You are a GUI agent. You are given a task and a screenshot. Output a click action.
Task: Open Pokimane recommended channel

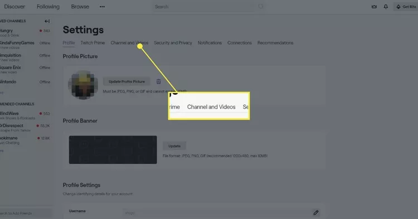click(x=25, y=140)
